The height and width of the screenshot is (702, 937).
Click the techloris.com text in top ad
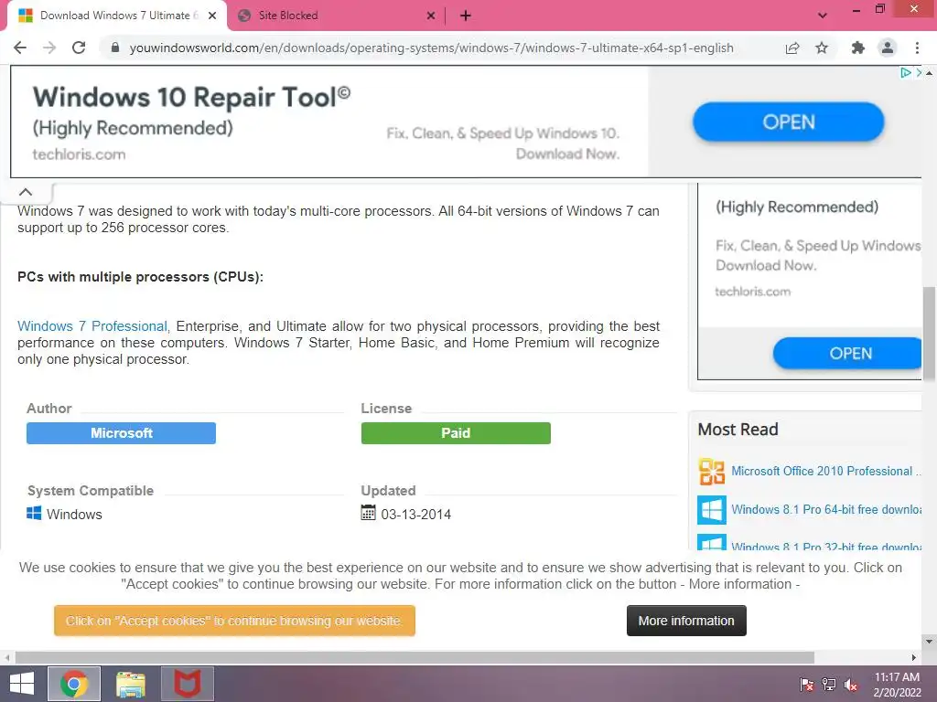(x=79, y=154)
